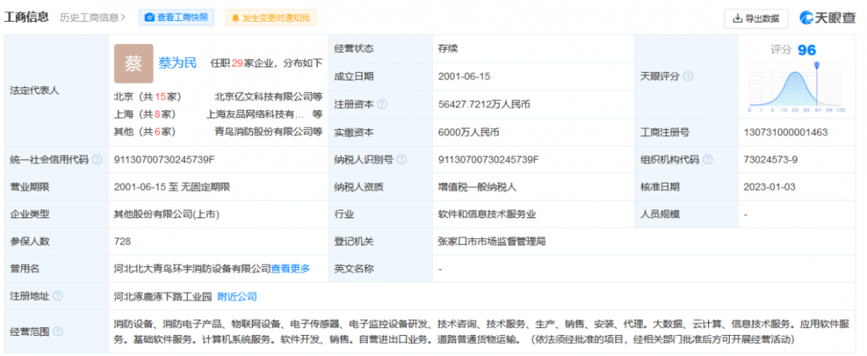Click 青岛消防股份有限公司 company link
The width and height of the screenshot is (867, 356).
tap(263, 131)
